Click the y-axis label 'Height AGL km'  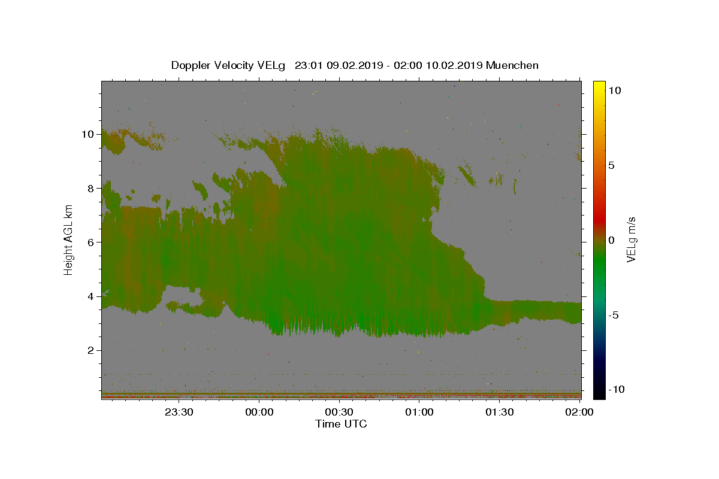click(x=69, y=239)
